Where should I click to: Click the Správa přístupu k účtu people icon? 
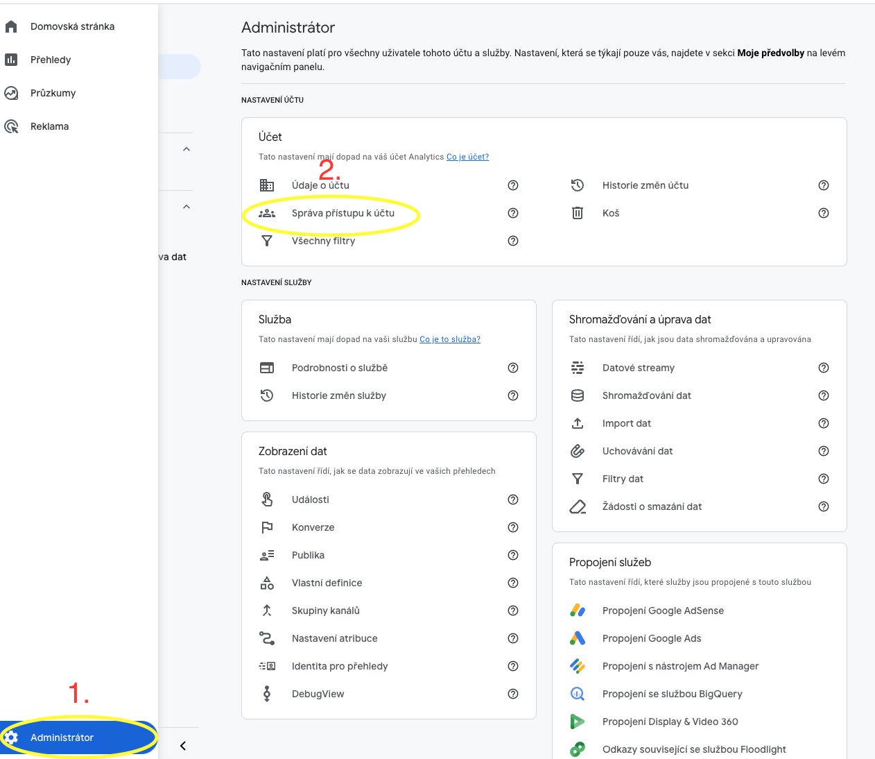pos(267,213)
